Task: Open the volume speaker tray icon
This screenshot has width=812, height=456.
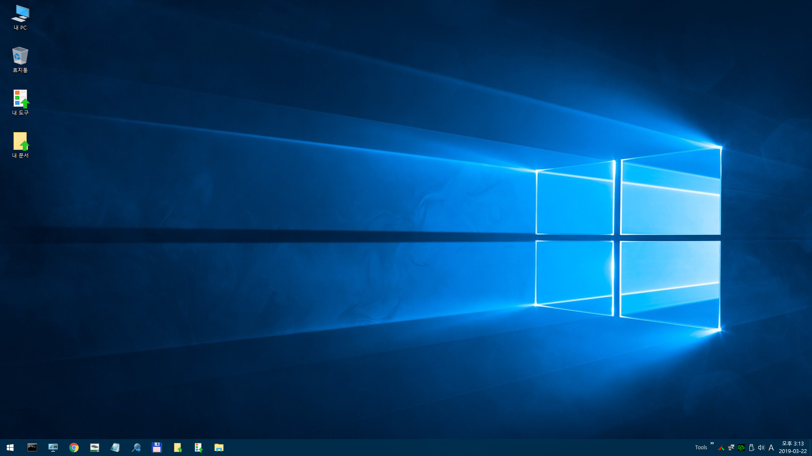Action: click(761, 448)
